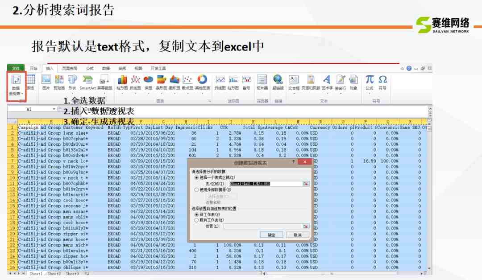Click the Name Box showing A1
This screenshot has height=280, width=482.
(x=29, y=109)
